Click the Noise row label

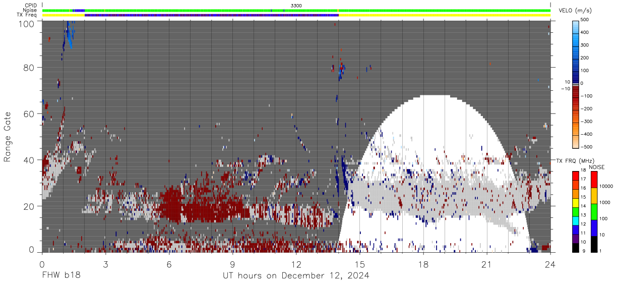(x=30, y=10)
